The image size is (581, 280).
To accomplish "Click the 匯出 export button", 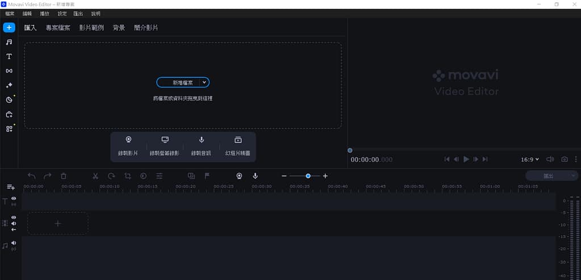I will 549,176.
